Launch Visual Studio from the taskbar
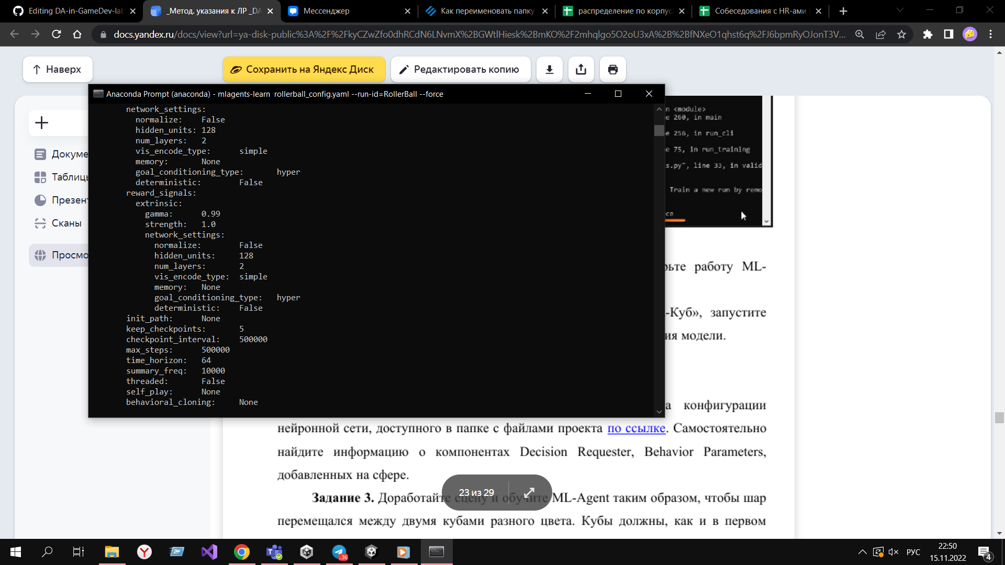Viewport: 1005px width, 565px height. pos(209,552)
